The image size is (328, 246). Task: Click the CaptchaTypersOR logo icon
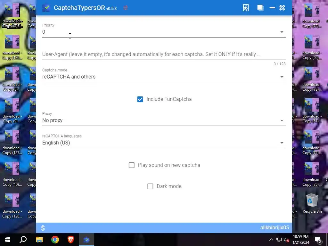pyautogui.click(x=46, y=8)
